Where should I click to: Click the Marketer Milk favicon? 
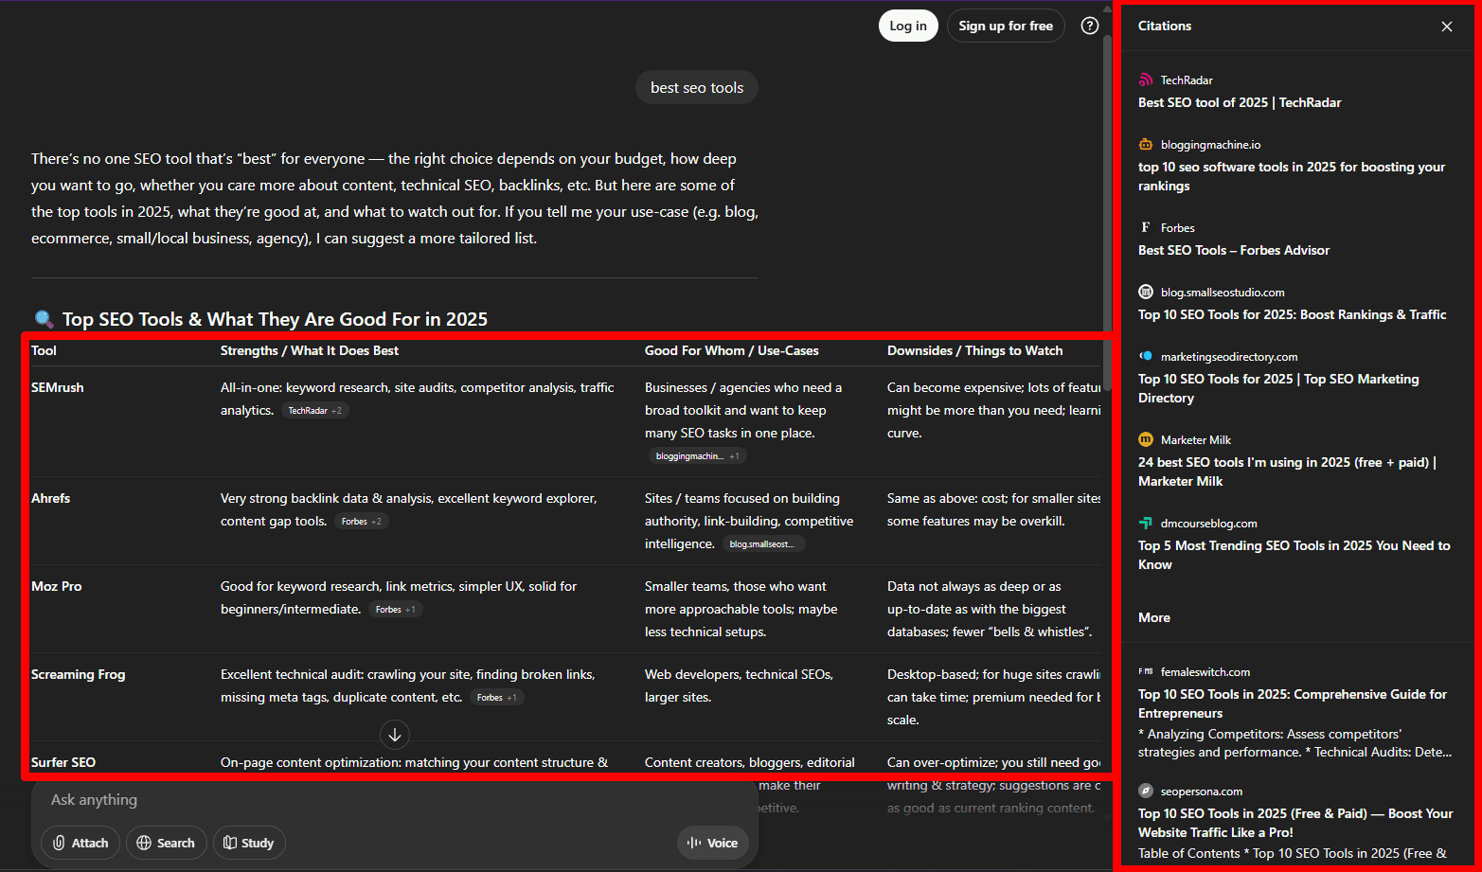(1146, 440)
